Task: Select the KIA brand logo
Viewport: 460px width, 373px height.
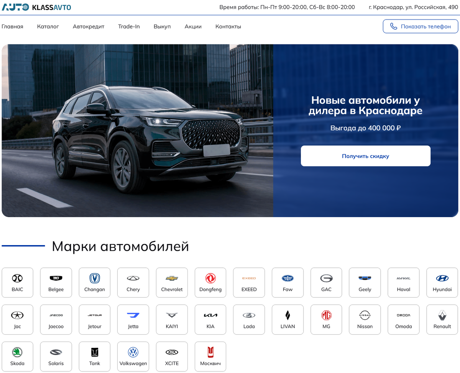Action: (210, 316)
